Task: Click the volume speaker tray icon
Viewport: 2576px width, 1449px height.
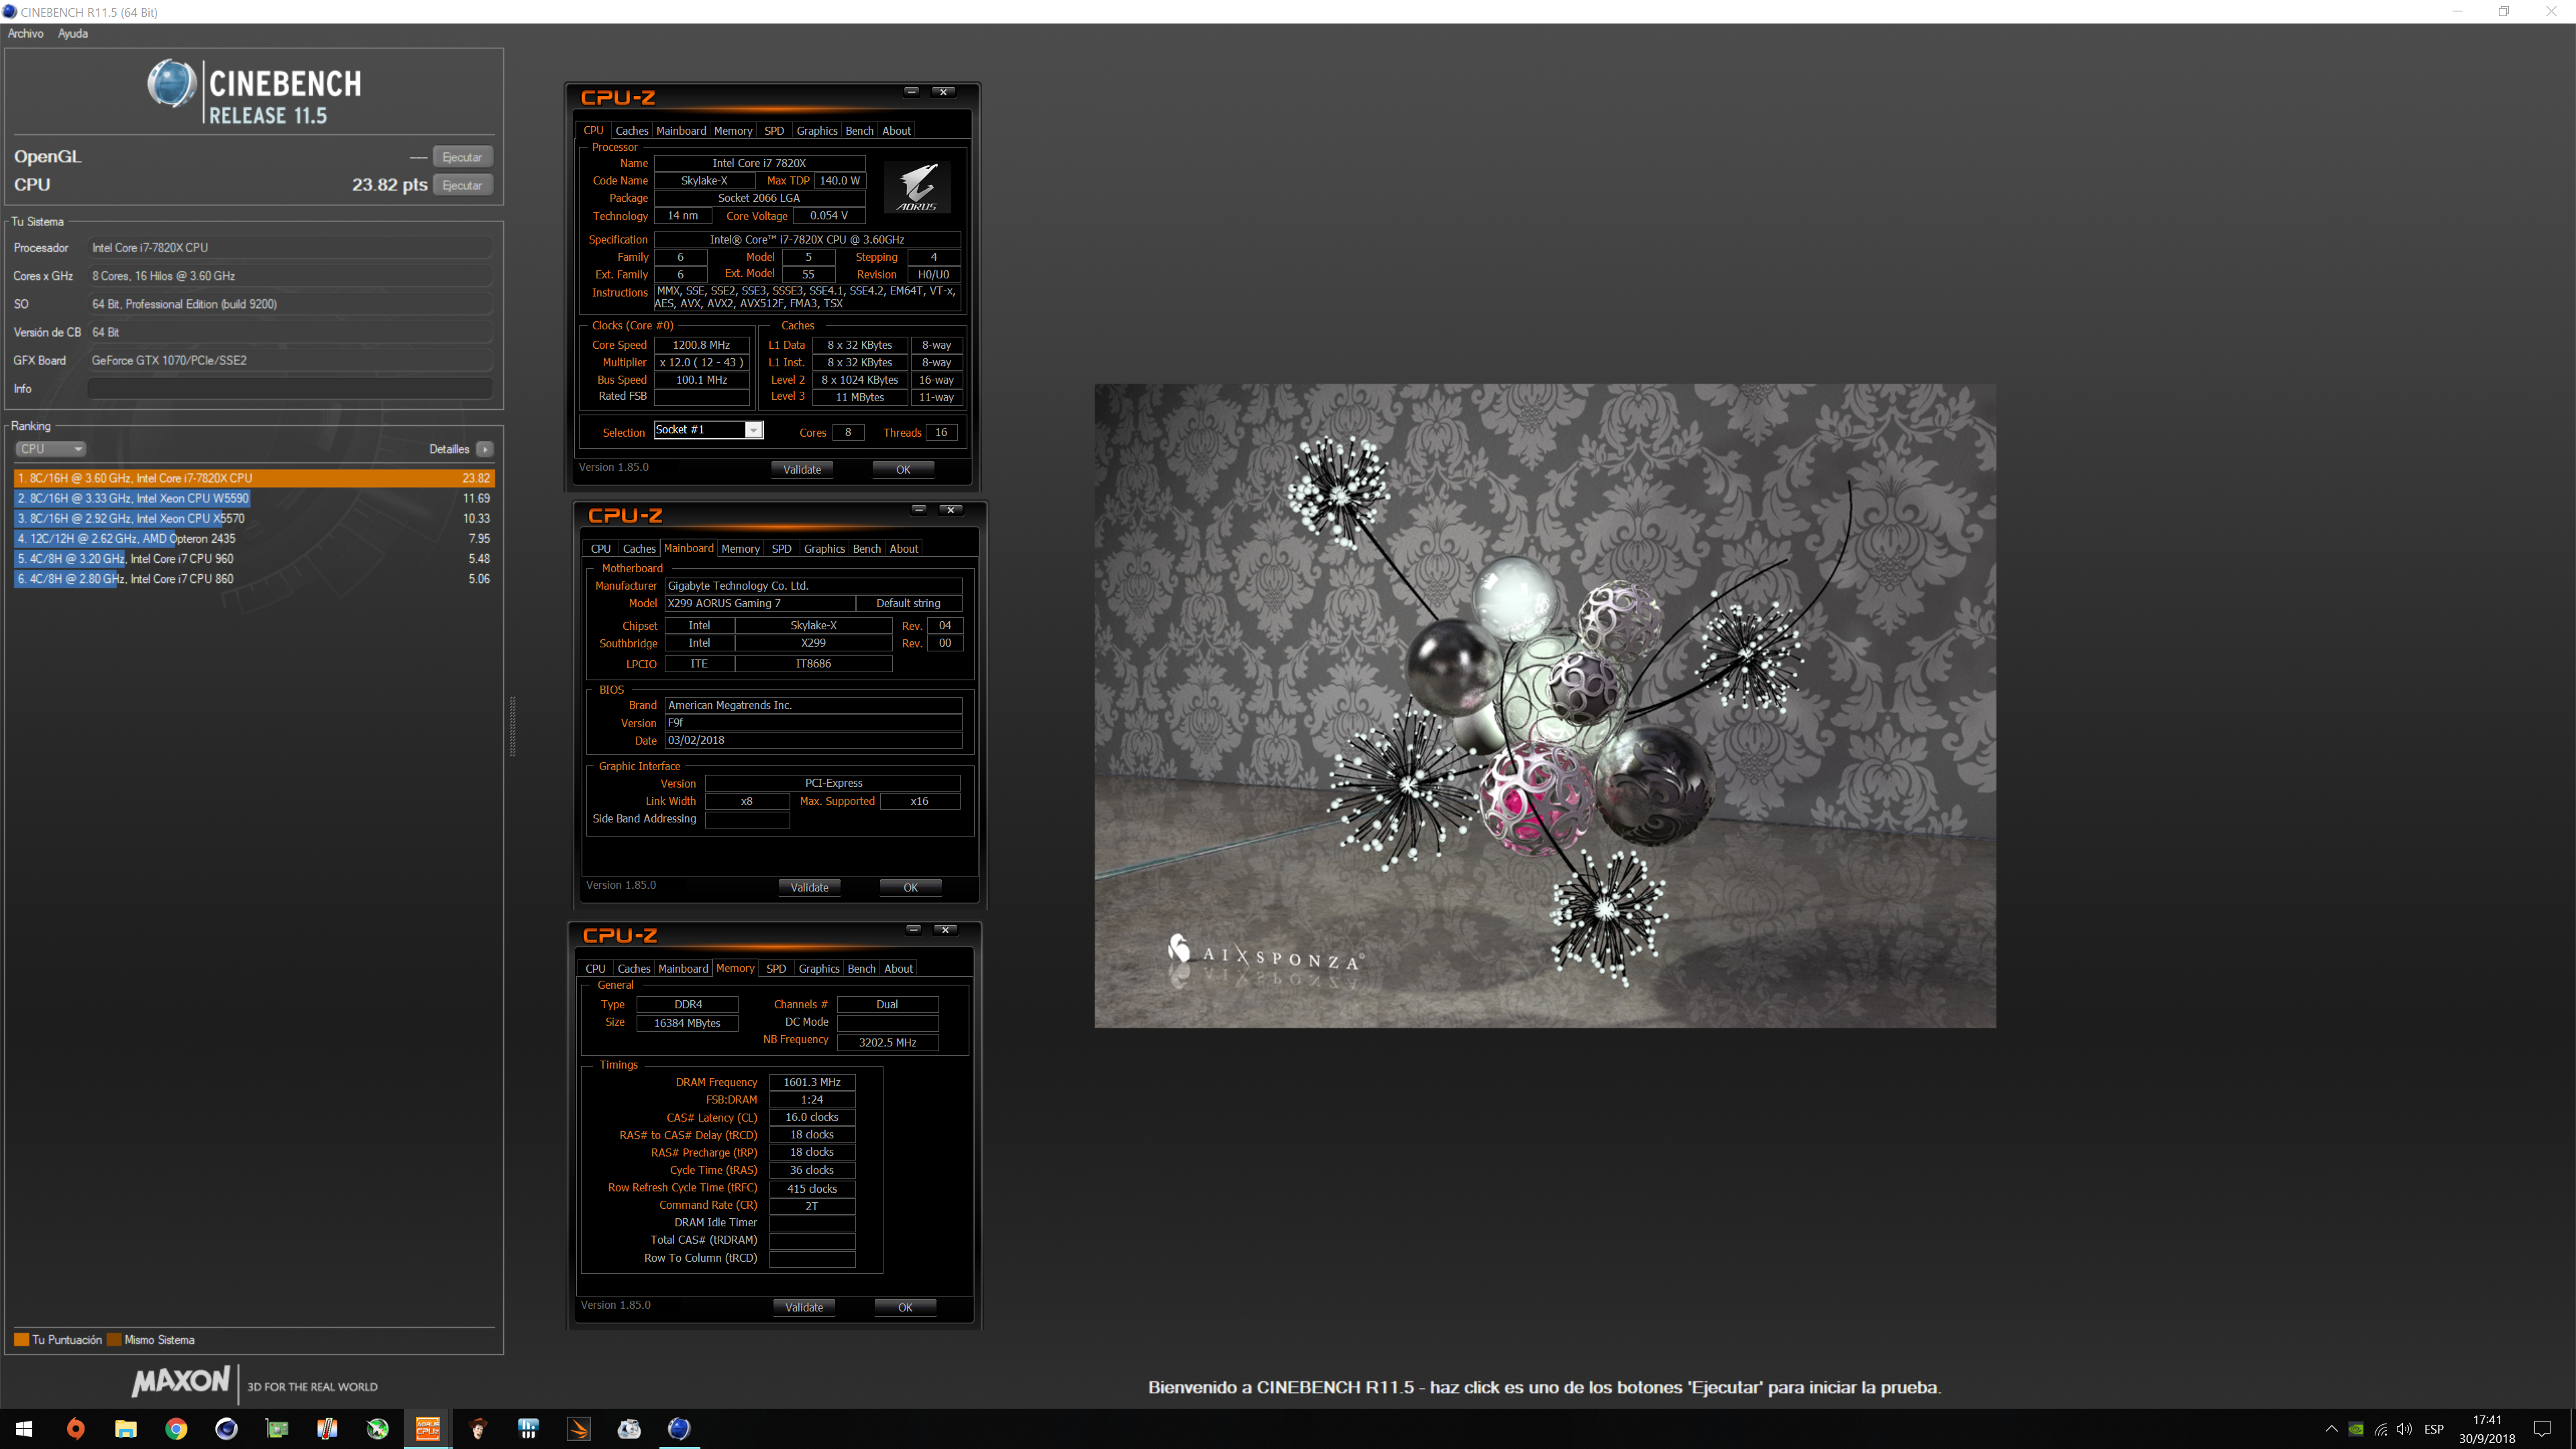Action: pyautogui.click(x=2404, y=1429)
